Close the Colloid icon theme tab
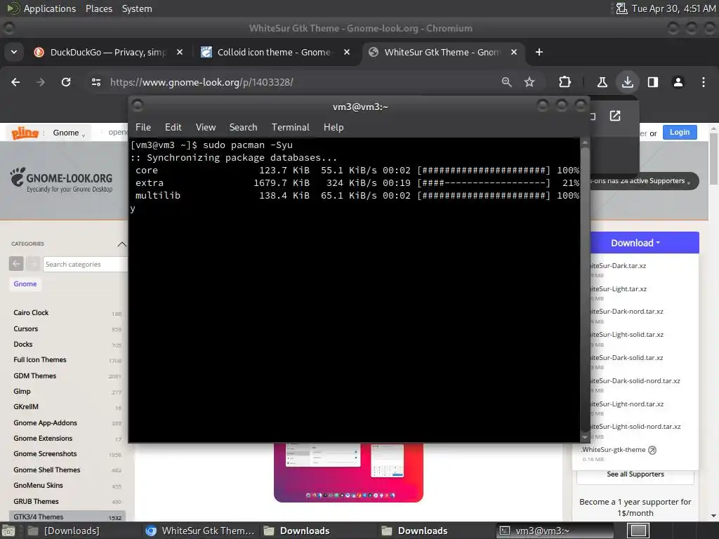Screen dimensions: 719x539 click(347, 52)
